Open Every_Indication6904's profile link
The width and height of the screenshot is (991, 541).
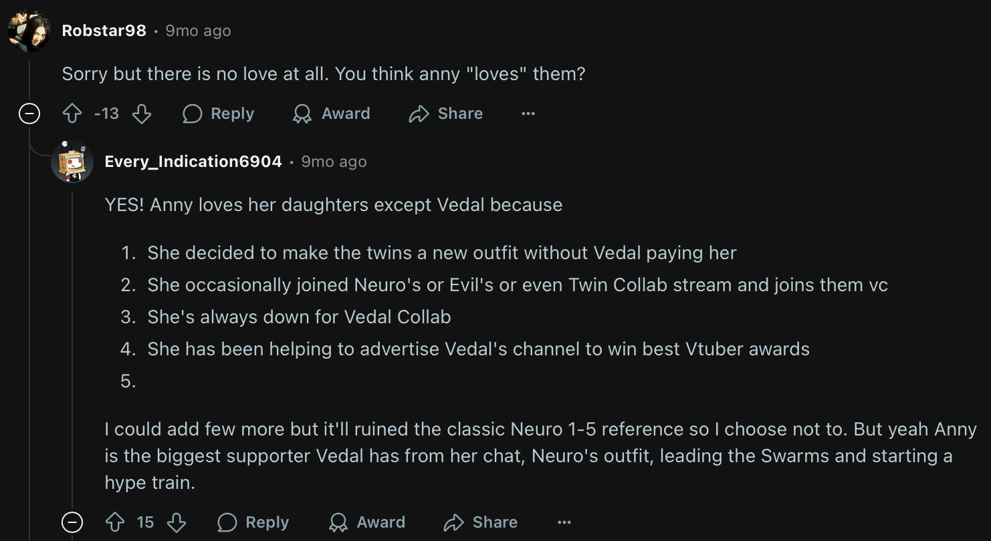[193, 162]
